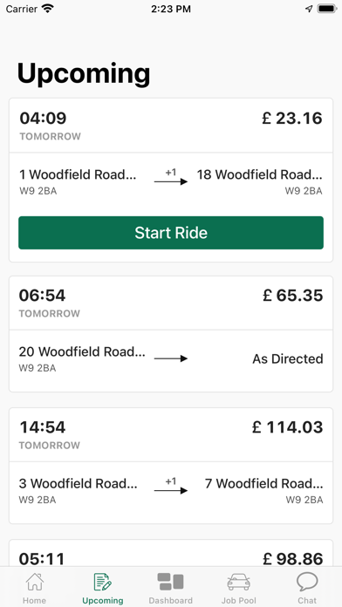Open destination 18 Woodfield Road address

coord(259,181)
